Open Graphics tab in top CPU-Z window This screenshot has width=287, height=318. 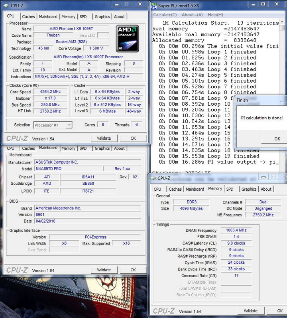click(102, 17)
